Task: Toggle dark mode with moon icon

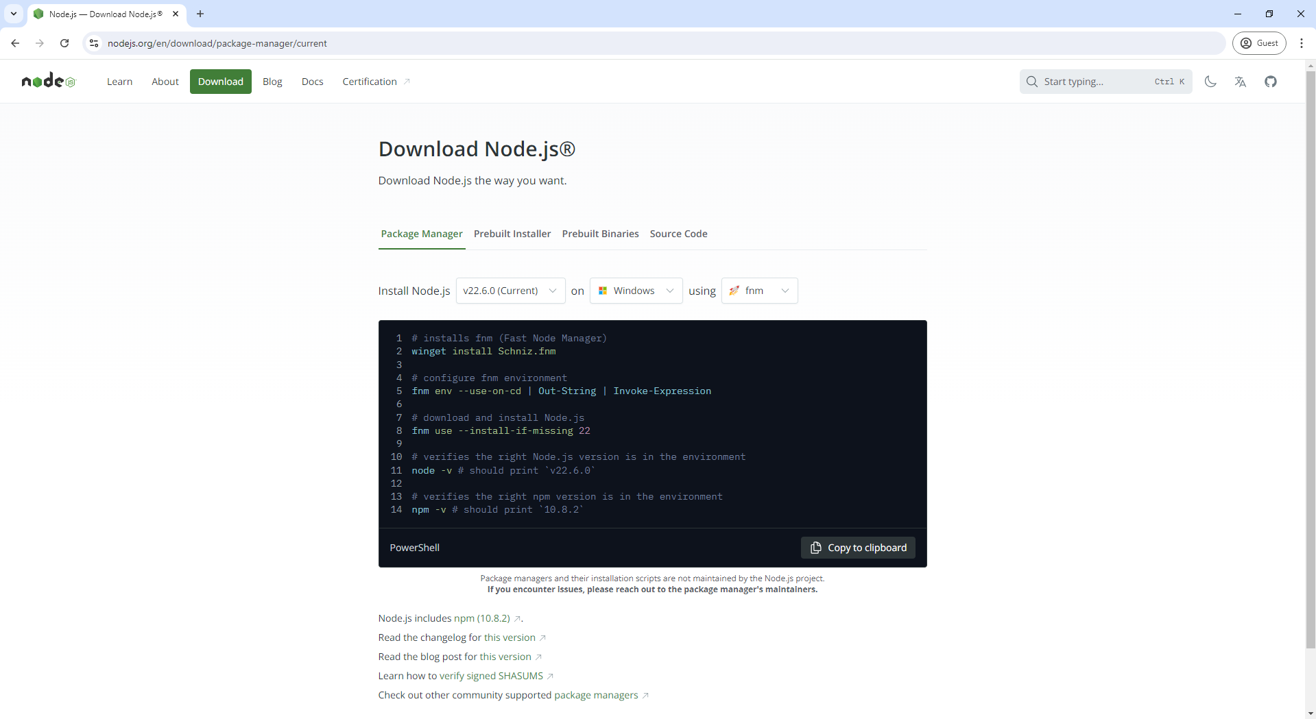Action: (1210, 82)
